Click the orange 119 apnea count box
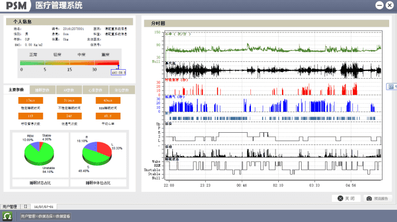 pyautogui.click(x=31, y=116)
